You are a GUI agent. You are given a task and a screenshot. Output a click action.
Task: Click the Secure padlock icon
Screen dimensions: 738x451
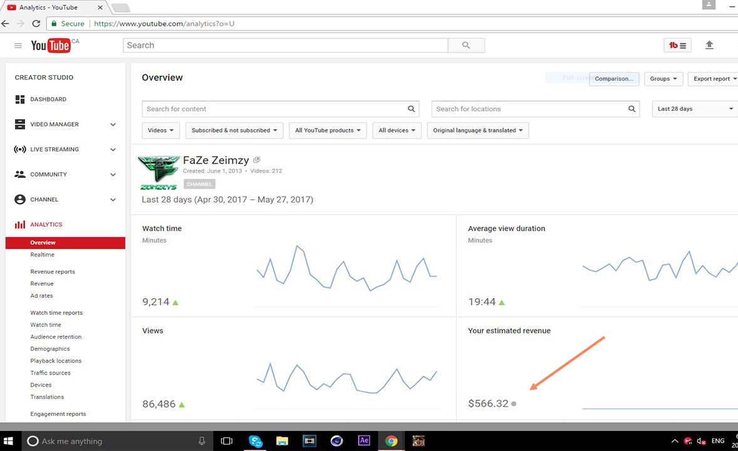click(x=54, y=23)
